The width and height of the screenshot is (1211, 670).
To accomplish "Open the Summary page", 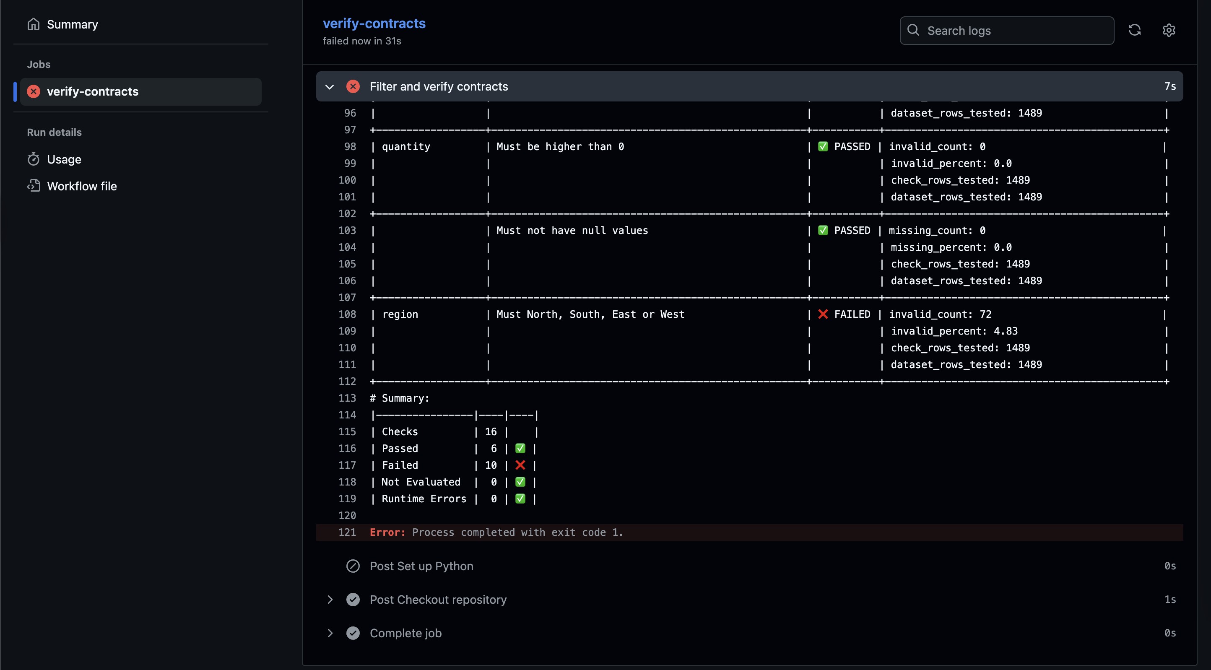I will [x=73, y=24].
